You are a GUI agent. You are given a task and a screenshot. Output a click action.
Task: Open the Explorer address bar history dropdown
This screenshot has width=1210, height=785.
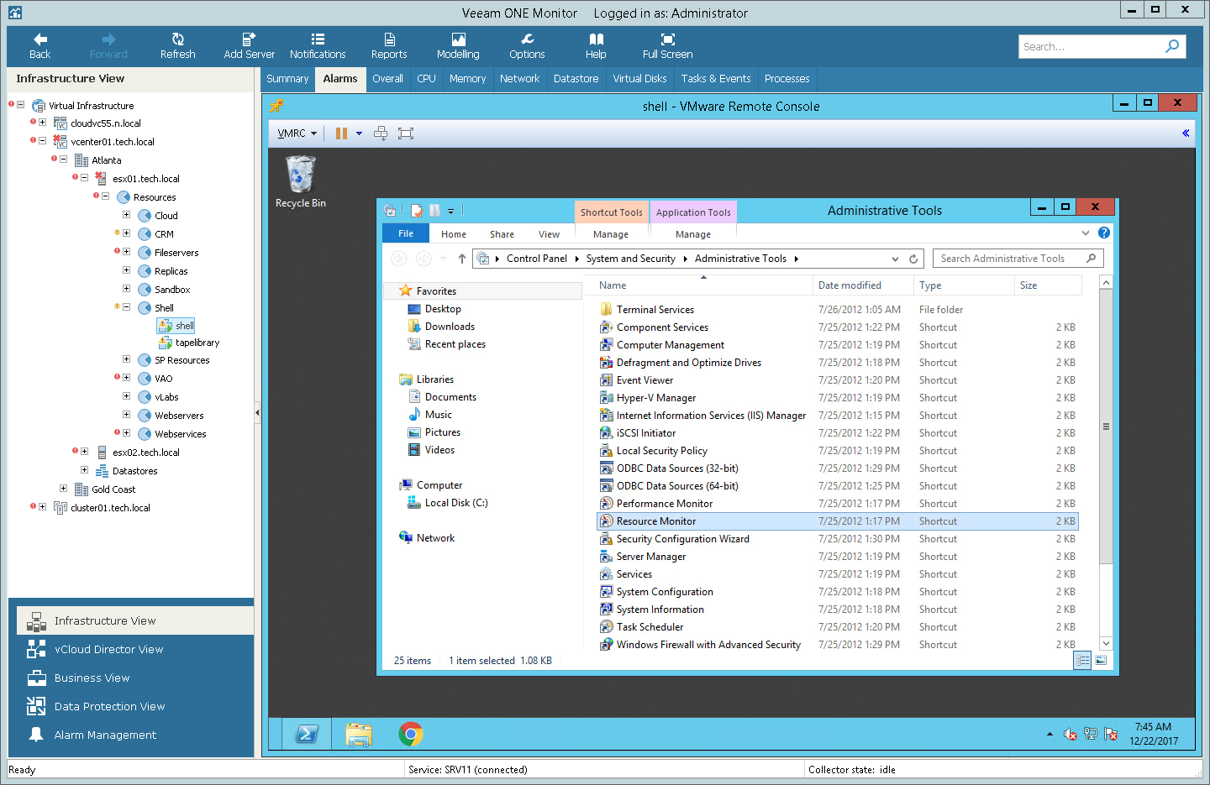pyautogui.click(x=895, y=259)
